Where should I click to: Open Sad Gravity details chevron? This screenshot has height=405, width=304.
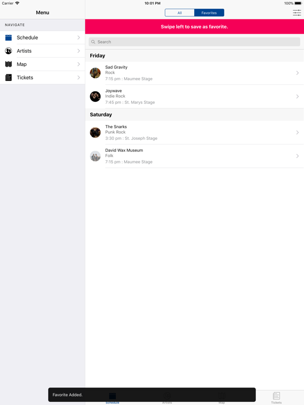pos(298,73)
